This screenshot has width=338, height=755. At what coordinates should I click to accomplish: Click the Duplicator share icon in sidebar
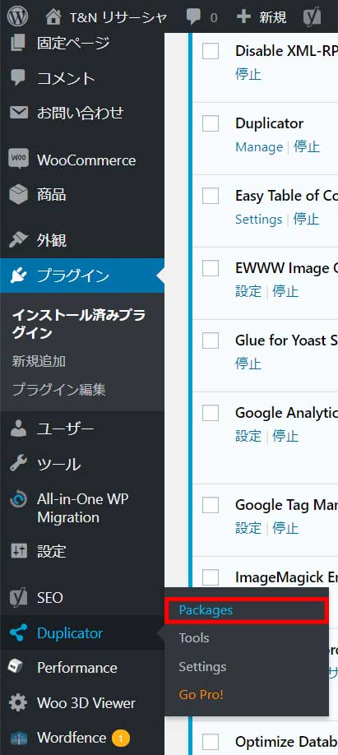click(18, 632)
